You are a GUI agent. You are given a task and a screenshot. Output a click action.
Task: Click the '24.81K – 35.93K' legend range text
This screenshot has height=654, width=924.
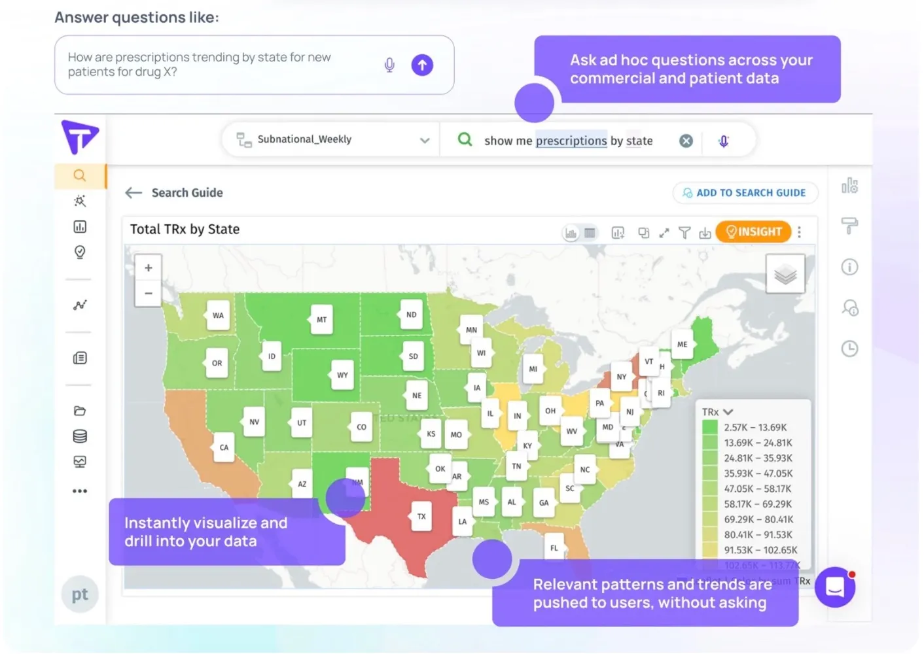point(758,458)
